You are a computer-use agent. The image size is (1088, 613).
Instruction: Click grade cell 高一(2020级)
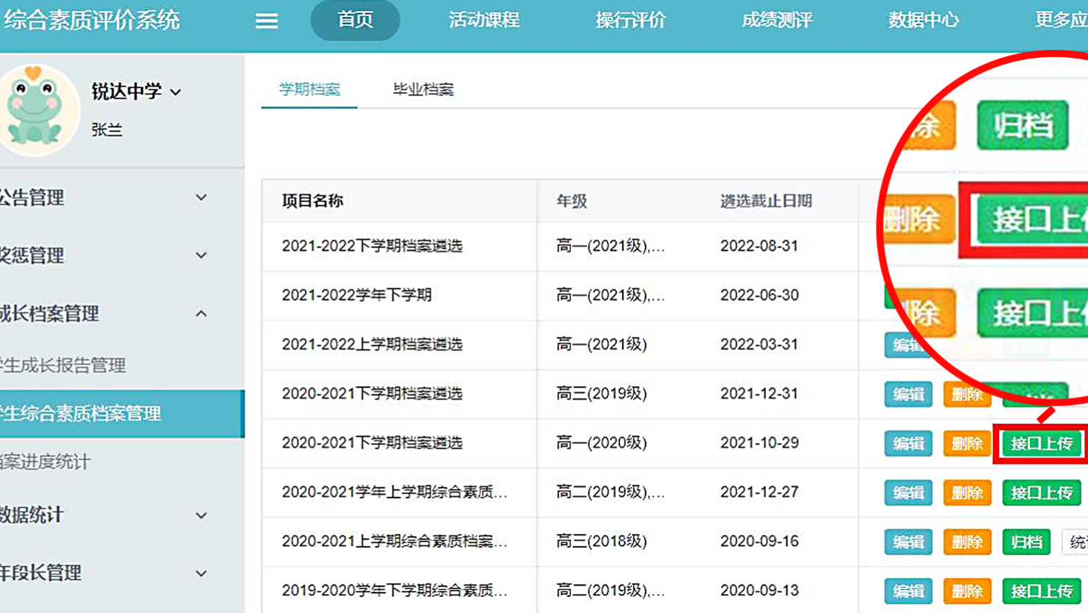[602, 442]
